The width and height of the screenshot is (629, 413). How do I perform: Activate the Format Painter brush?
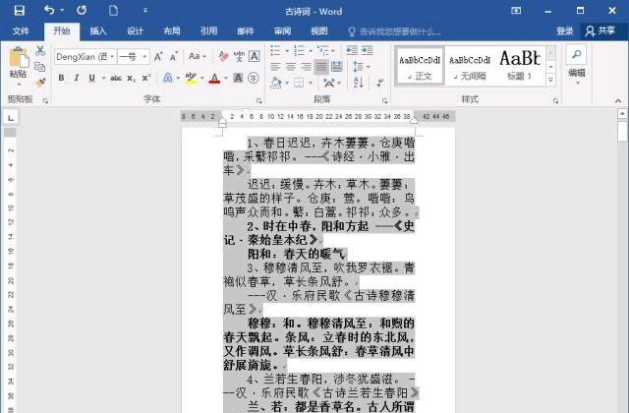(x=40, y=83)
